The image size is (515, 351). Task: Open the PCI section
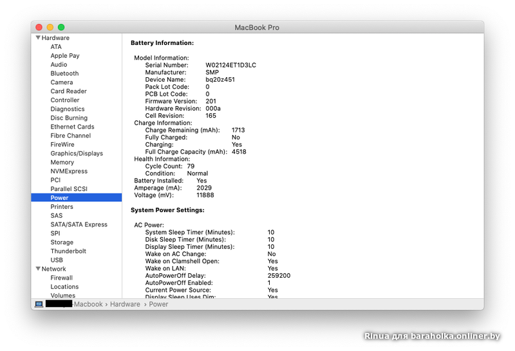tap(55, 180)
